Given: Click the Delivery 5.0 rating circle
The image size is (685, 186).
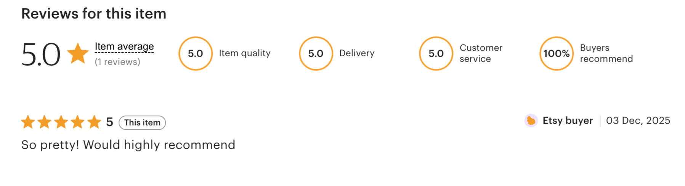Looking at the screenshot, I should click(x=316, y=54).
